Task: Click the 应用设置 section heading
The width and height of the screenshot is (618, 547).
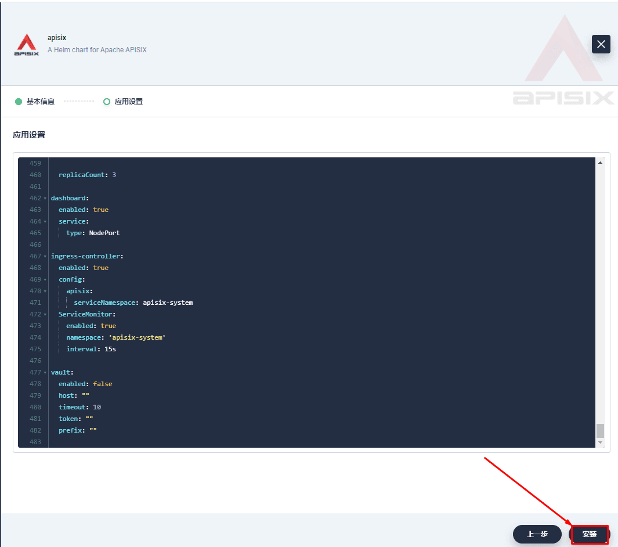Action: click(x=29, y=135)
